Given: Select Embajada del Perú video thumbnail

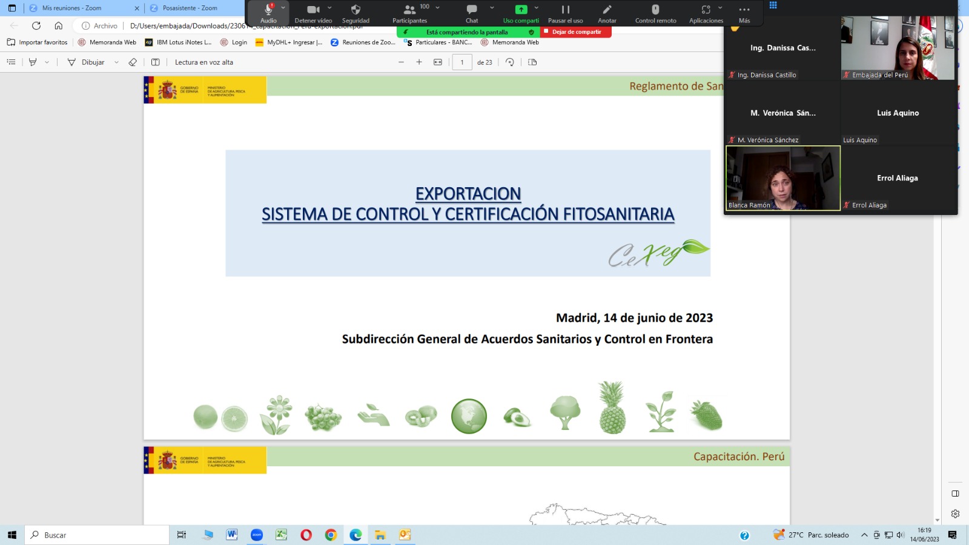Looking at the screenshot, I should click(898, 48).
